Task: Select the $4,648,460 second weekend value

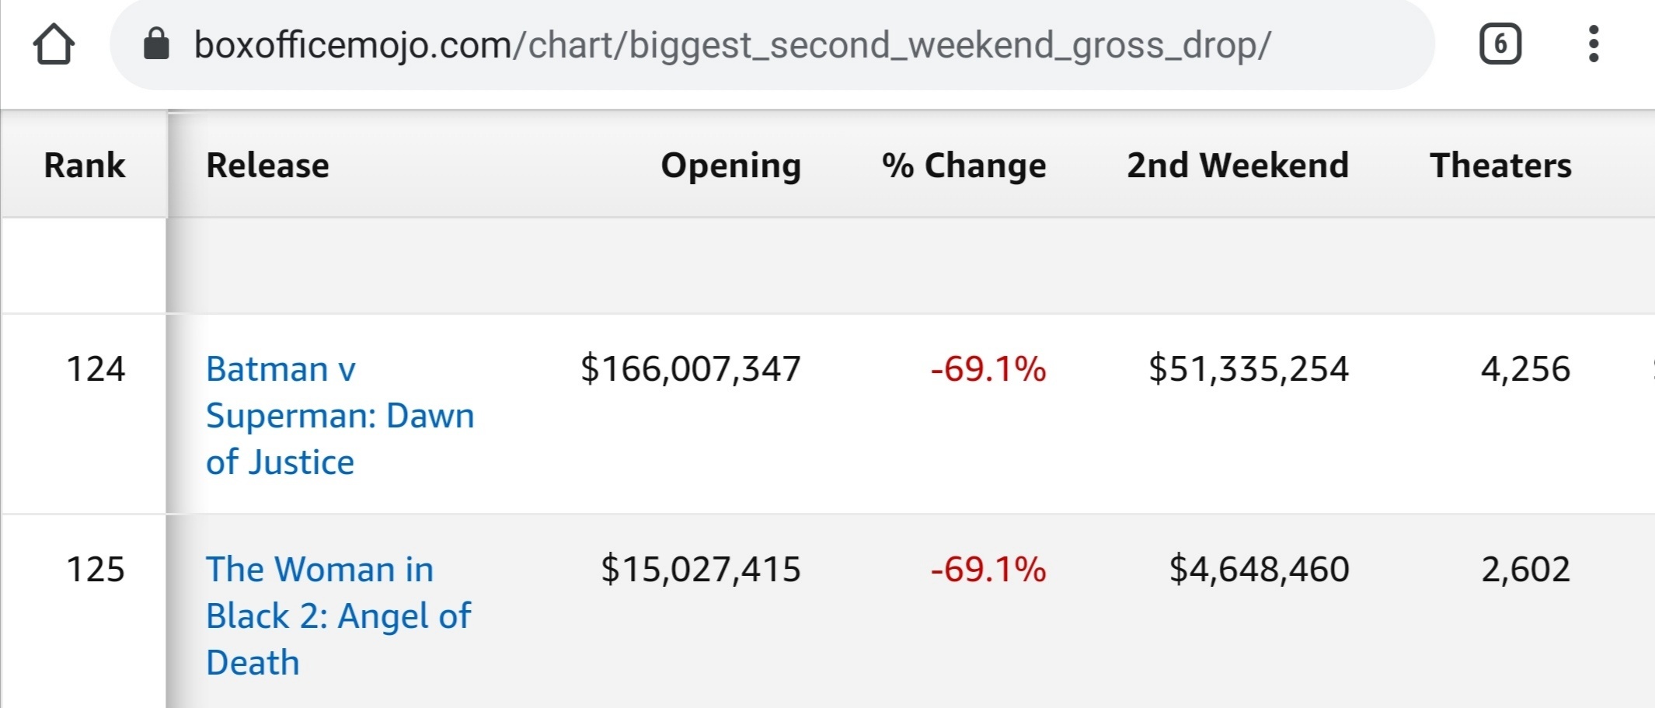Action: pyautogui.click(x=1259, y=570)
